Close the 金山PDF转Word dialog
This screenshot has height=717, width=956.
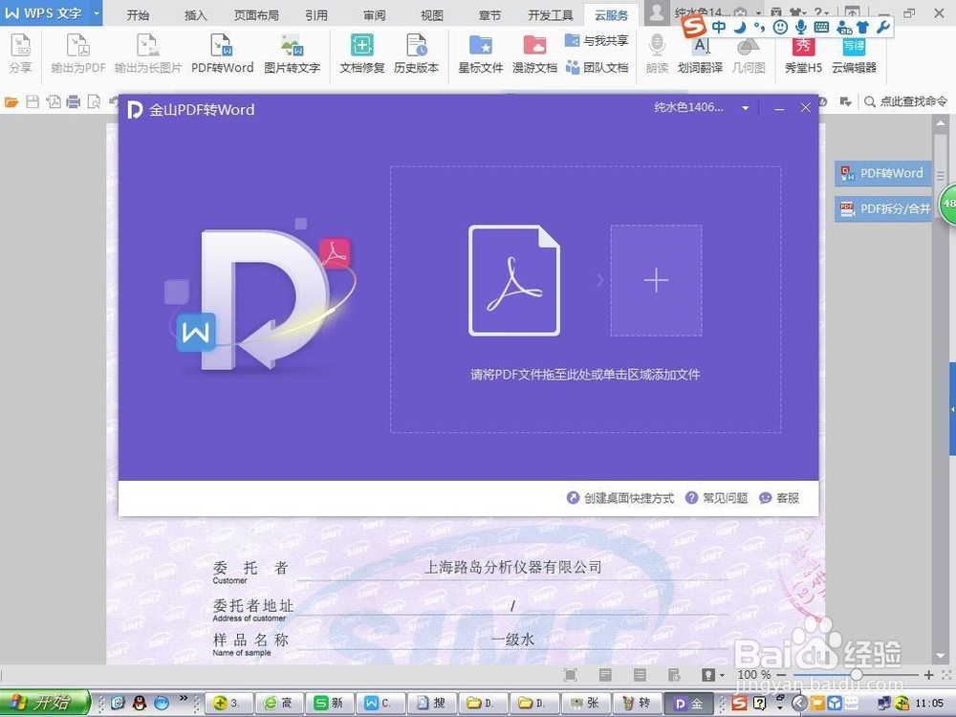click(805, 108)
